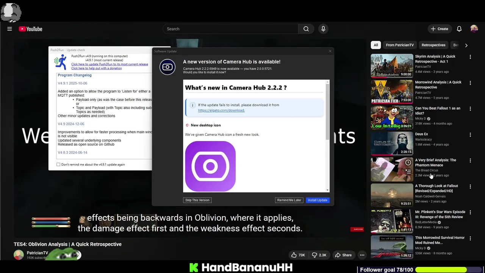The image size is (485, 273).
Task: Click Install Update button
Action: [x=318, y=200]
